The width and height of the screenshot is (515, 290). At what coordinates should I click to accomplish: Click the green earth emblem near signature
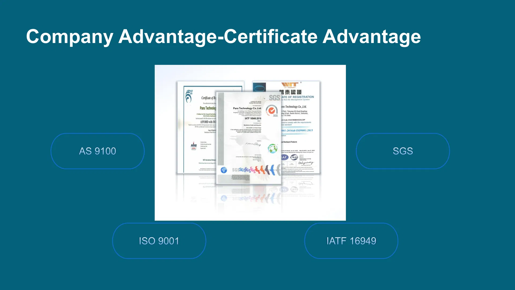pos(273,148)
